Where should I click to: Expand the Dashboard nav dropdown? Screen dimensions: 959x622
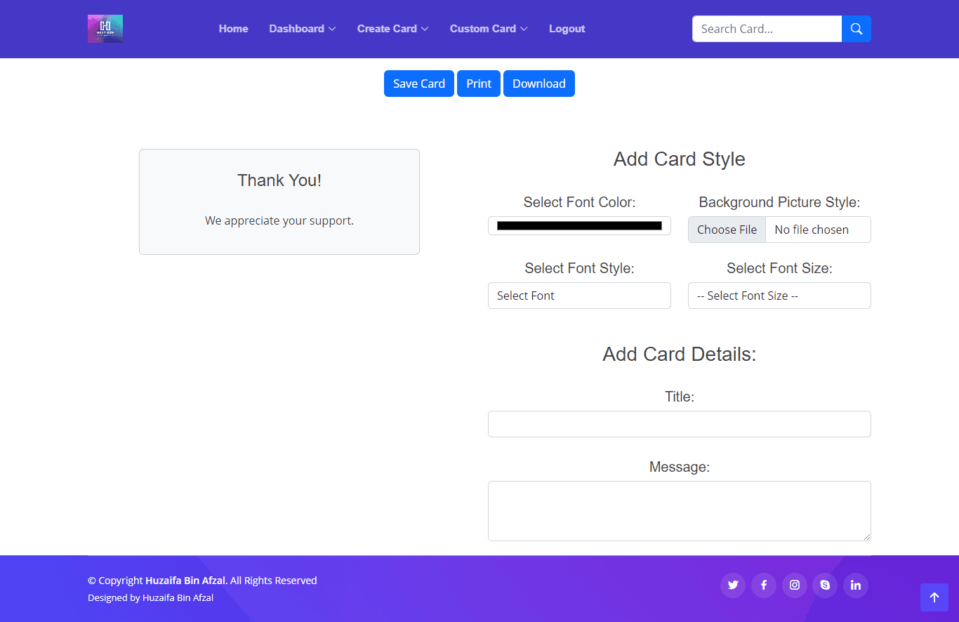point(302,29)
